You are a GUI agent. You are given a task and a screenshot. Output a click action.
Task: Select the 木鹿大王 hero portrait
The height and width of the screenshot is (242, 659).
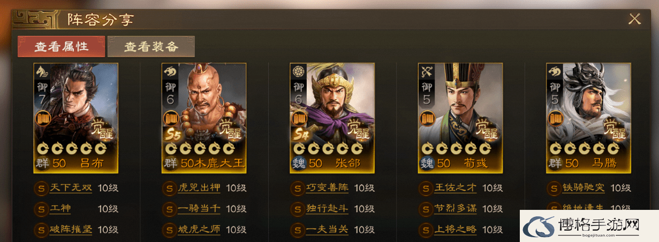click(204, 118)
